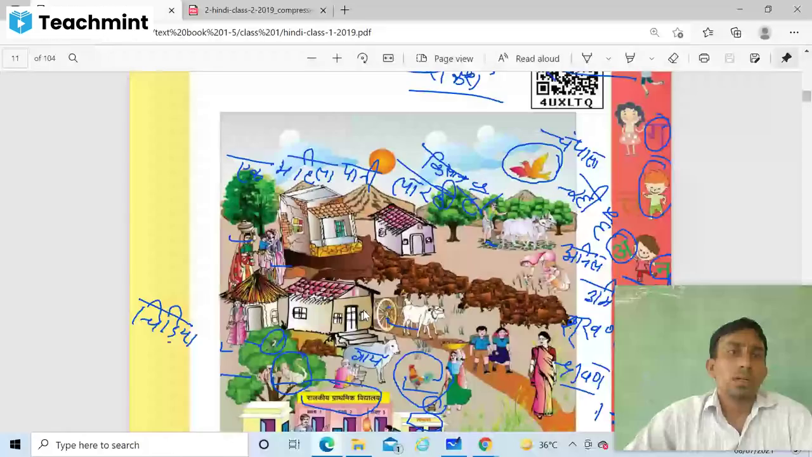This screenshot has width=812, height=457.
Task: Open Google Chrome from taskbar
Action: (485, 445)
